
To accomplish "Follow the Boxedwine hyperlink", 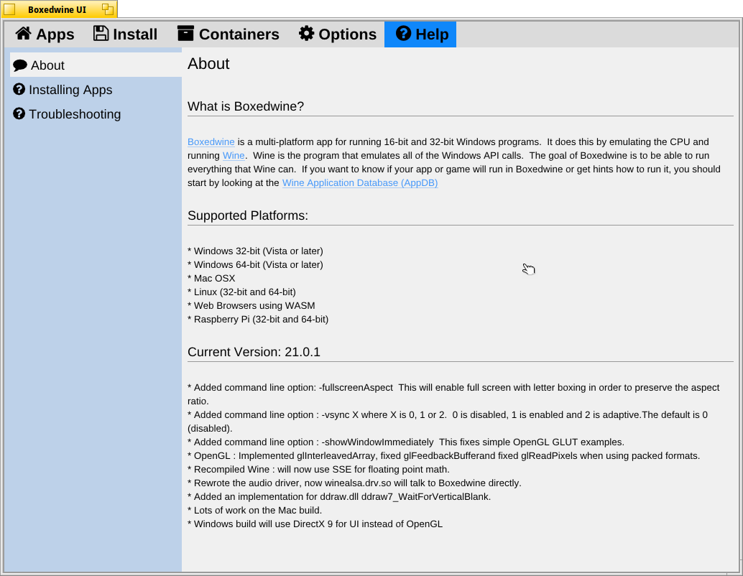I will tap(211, 141).
